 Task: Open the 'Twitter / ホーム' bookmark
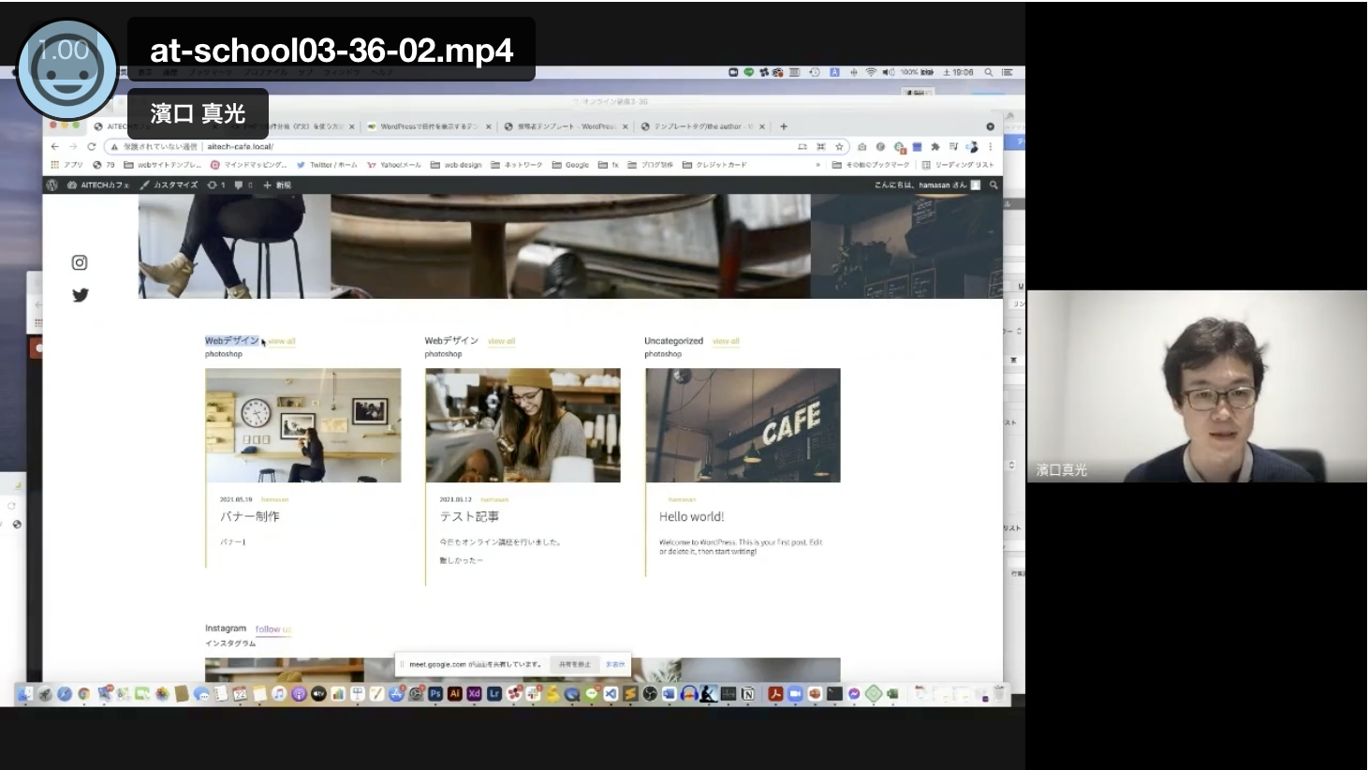tap(327, 165)
